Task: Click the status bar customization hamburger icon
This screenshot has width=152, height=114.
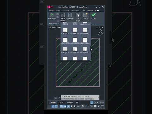Action: (103, 106)
